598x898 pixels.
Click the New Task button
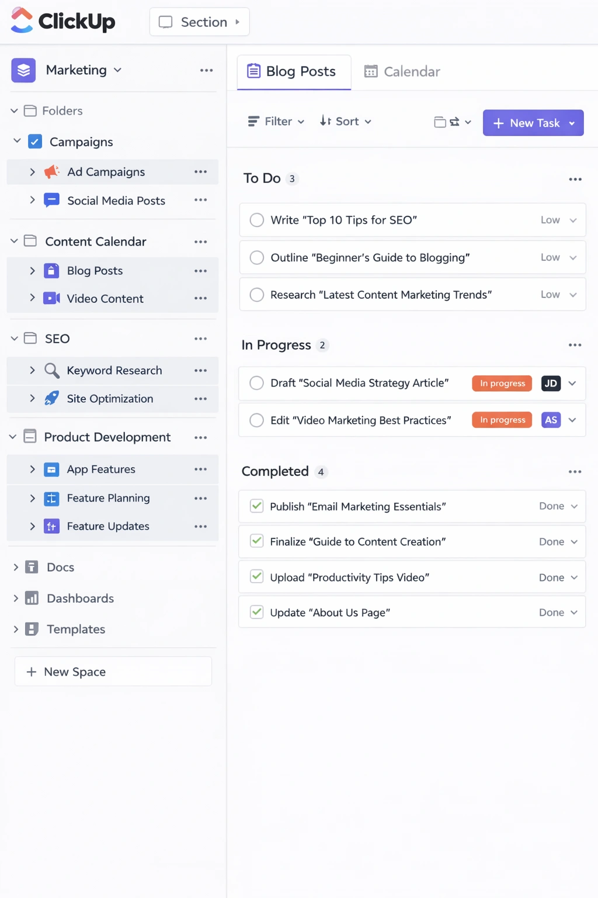pos(526,123)
